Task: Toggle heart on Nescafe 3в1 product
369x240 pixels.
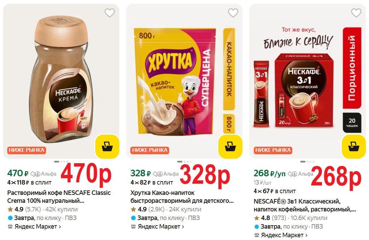Action: (x=356, y=13)
